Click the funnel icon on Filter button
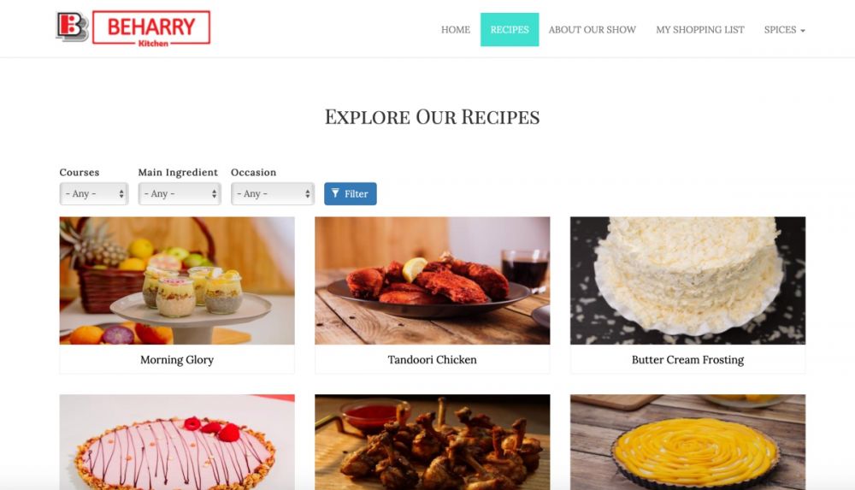Viewport: 855px width, 490px height. point(335,193)
